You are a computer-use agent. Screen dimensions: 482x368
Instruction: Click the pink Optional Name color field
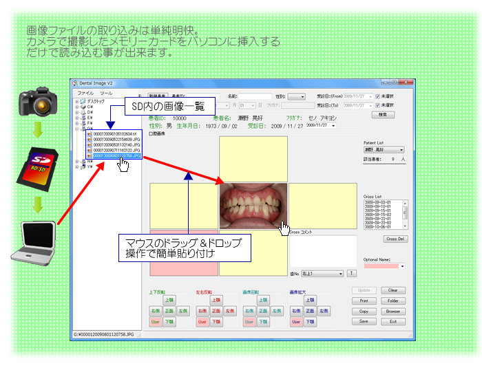coord(381,266)
